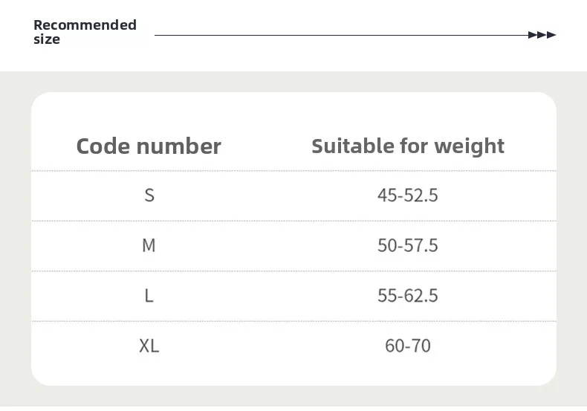This screenshot has width=587, height=411.
Task: Select the "Suitable for weight" column header
Action: click(408, 146)
